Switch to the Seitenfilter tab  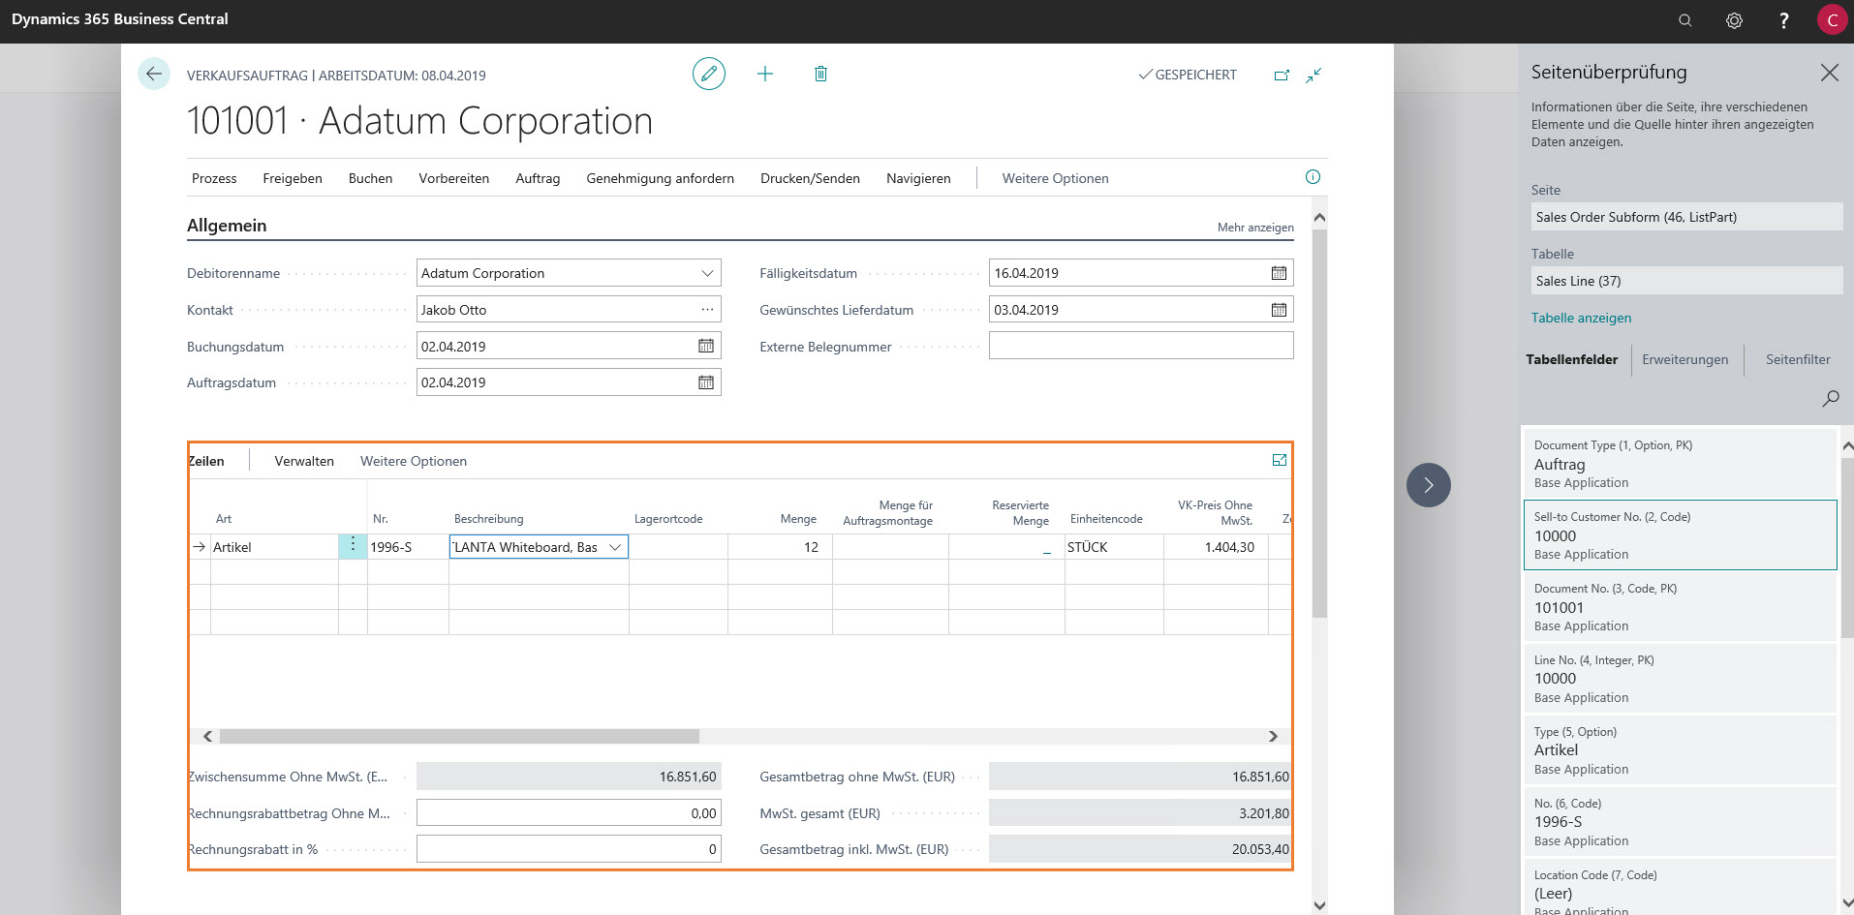[x=1798, y=359]
